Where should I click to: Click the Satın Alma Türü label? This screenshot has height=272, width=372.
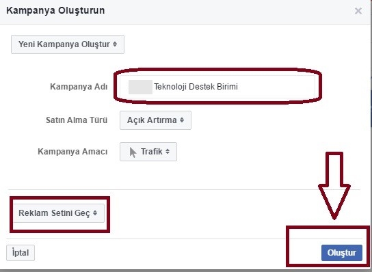[77, 120]
